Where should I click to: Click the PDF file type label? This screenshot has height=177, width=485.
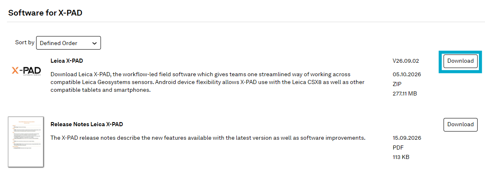(398, 147)
